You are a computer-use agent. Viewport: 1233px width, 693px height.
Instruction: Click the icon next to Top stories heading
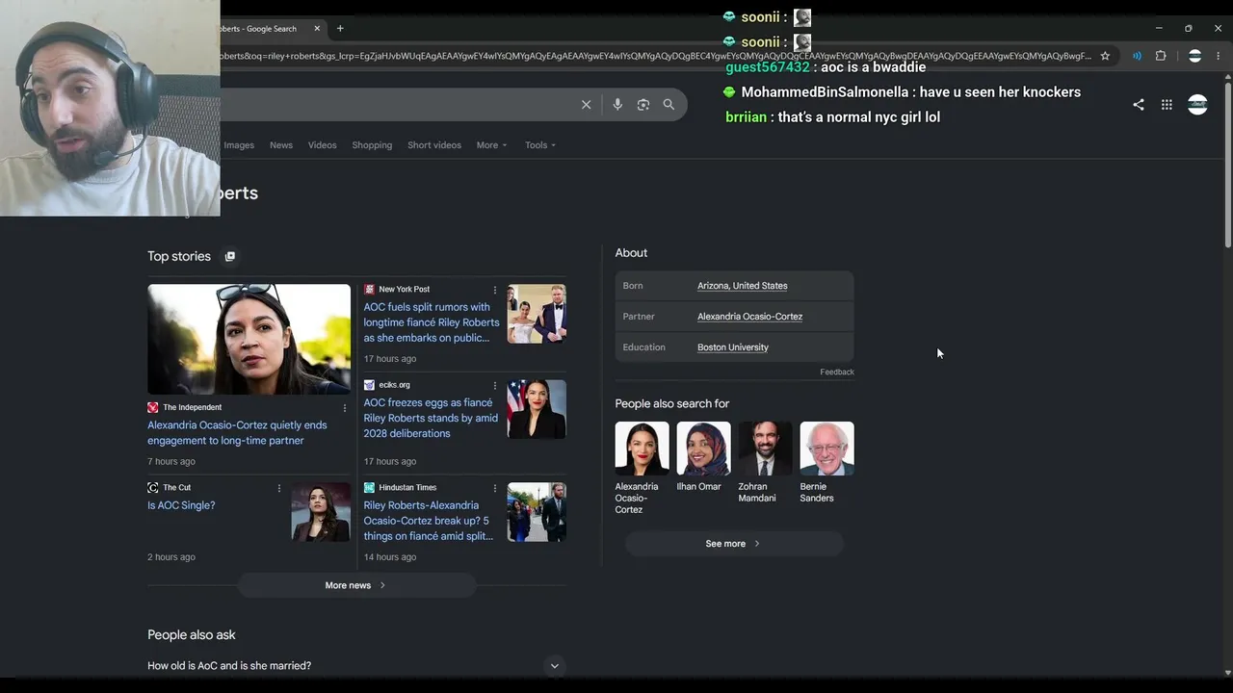(x=229, y=256)
